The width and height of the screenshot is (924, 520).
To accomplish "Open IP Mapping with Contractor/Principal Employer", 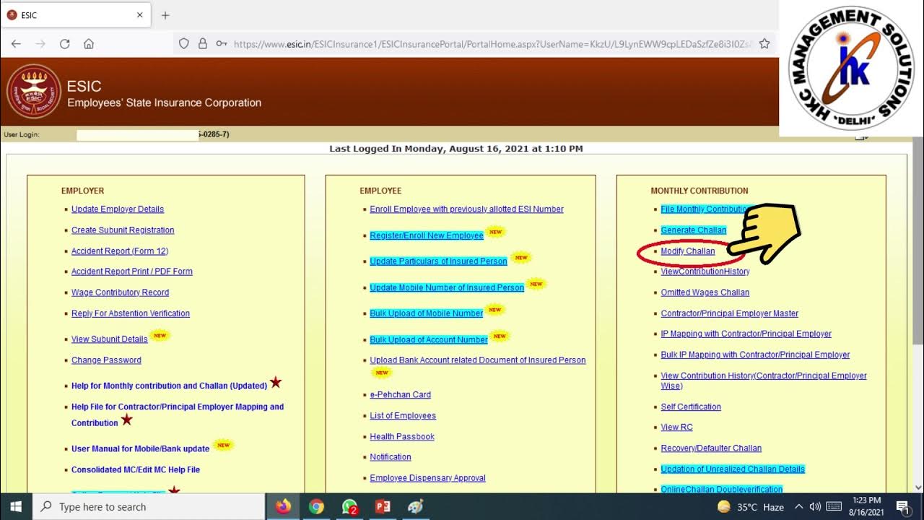I will [x=746, y=334].
